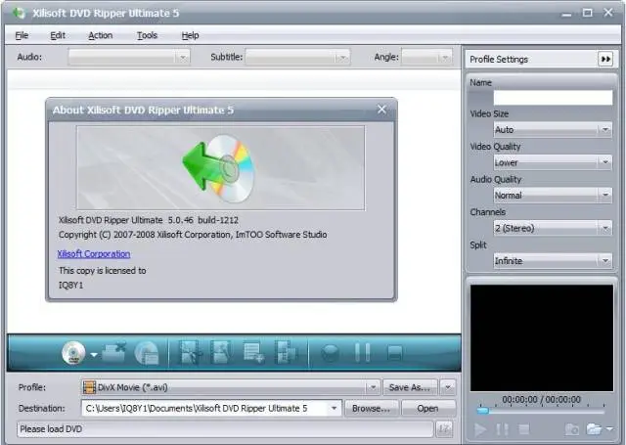Open the snapshot folder icon

pos(594,429)
